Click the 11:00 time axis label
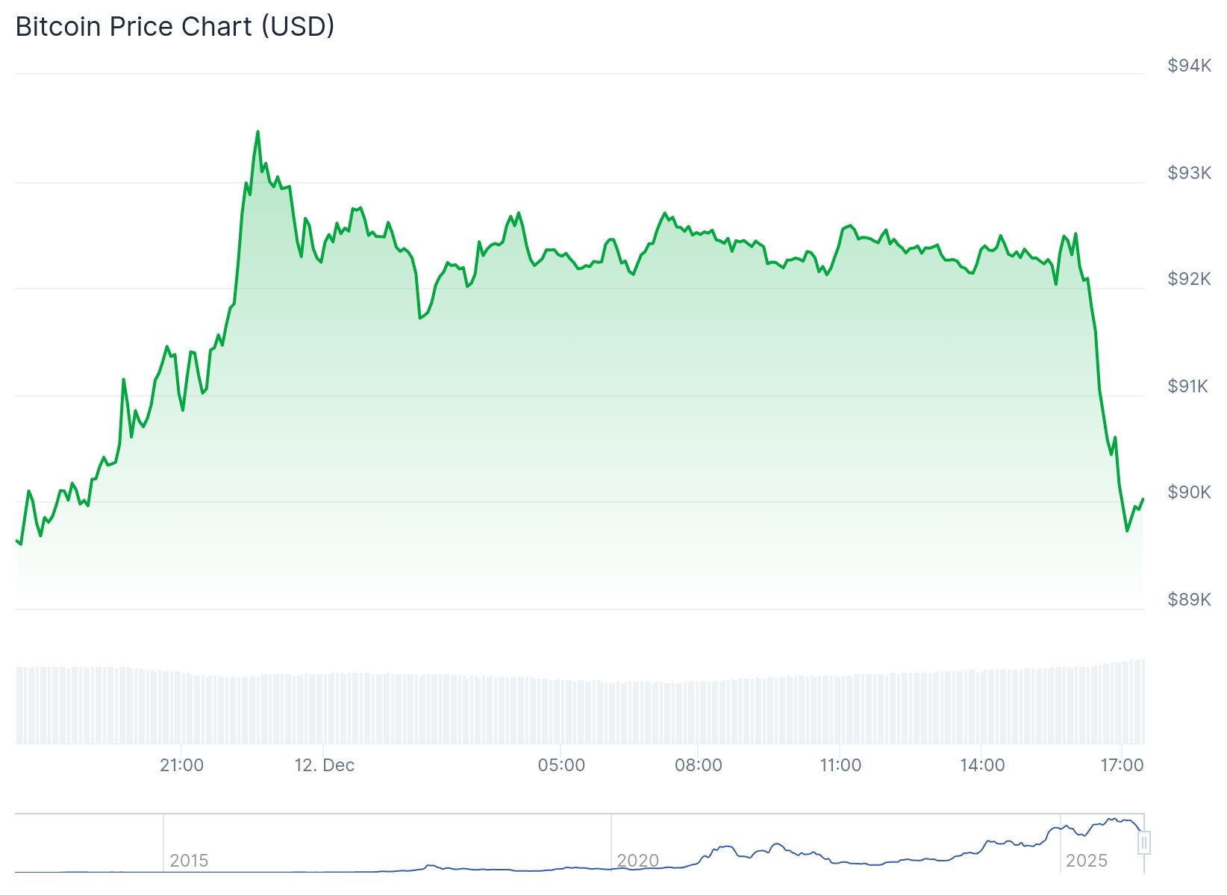This screenshot has width=1227, height=895. pos(840,765)
